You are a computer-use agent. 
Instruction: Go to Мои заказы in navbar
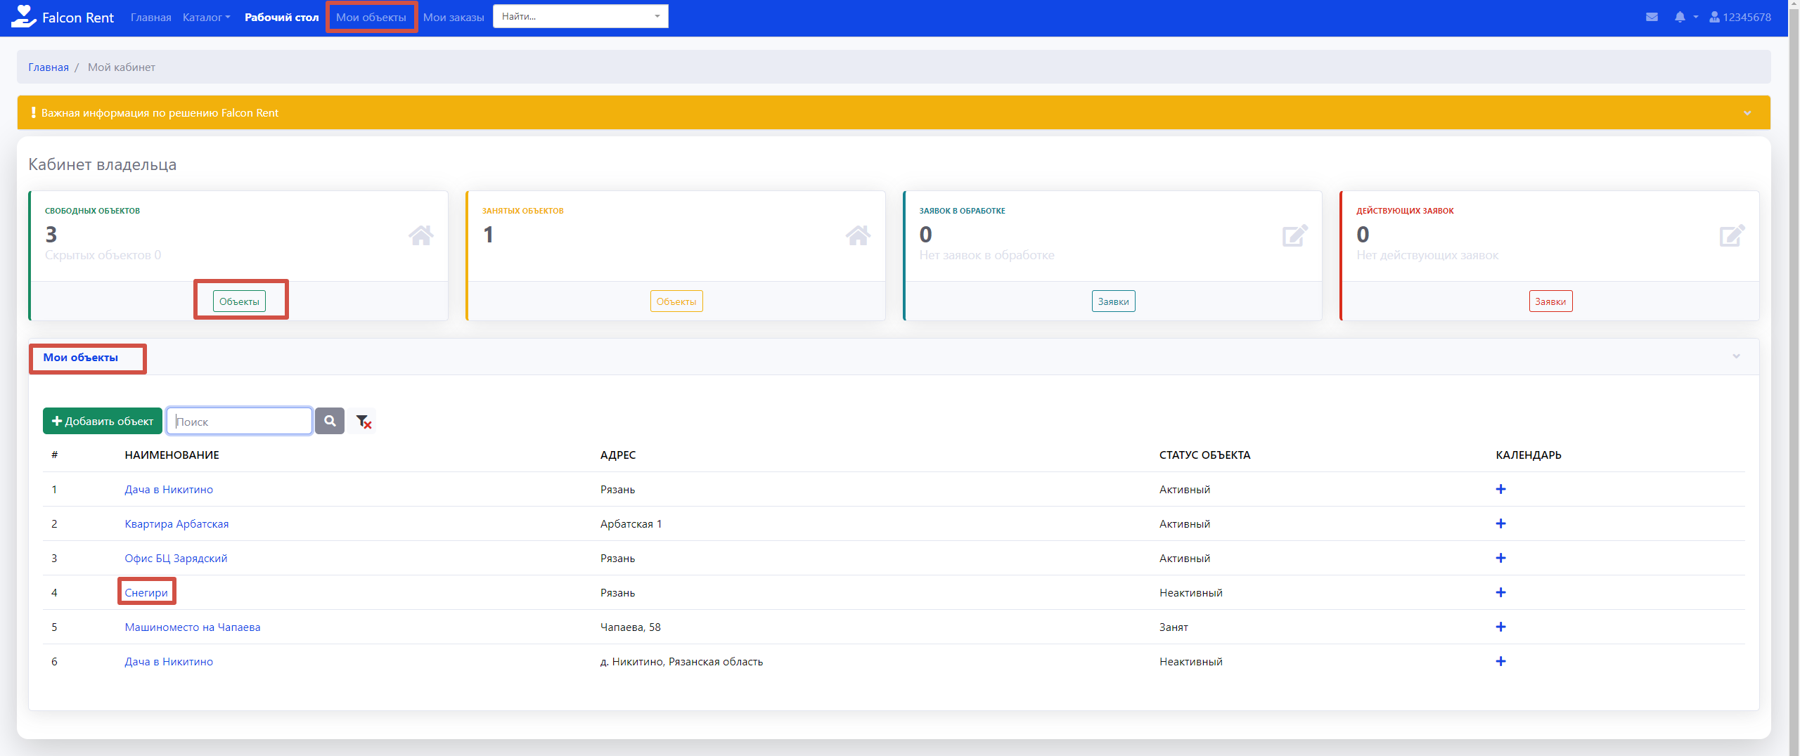pyautogui.click(x=454, y=17)
